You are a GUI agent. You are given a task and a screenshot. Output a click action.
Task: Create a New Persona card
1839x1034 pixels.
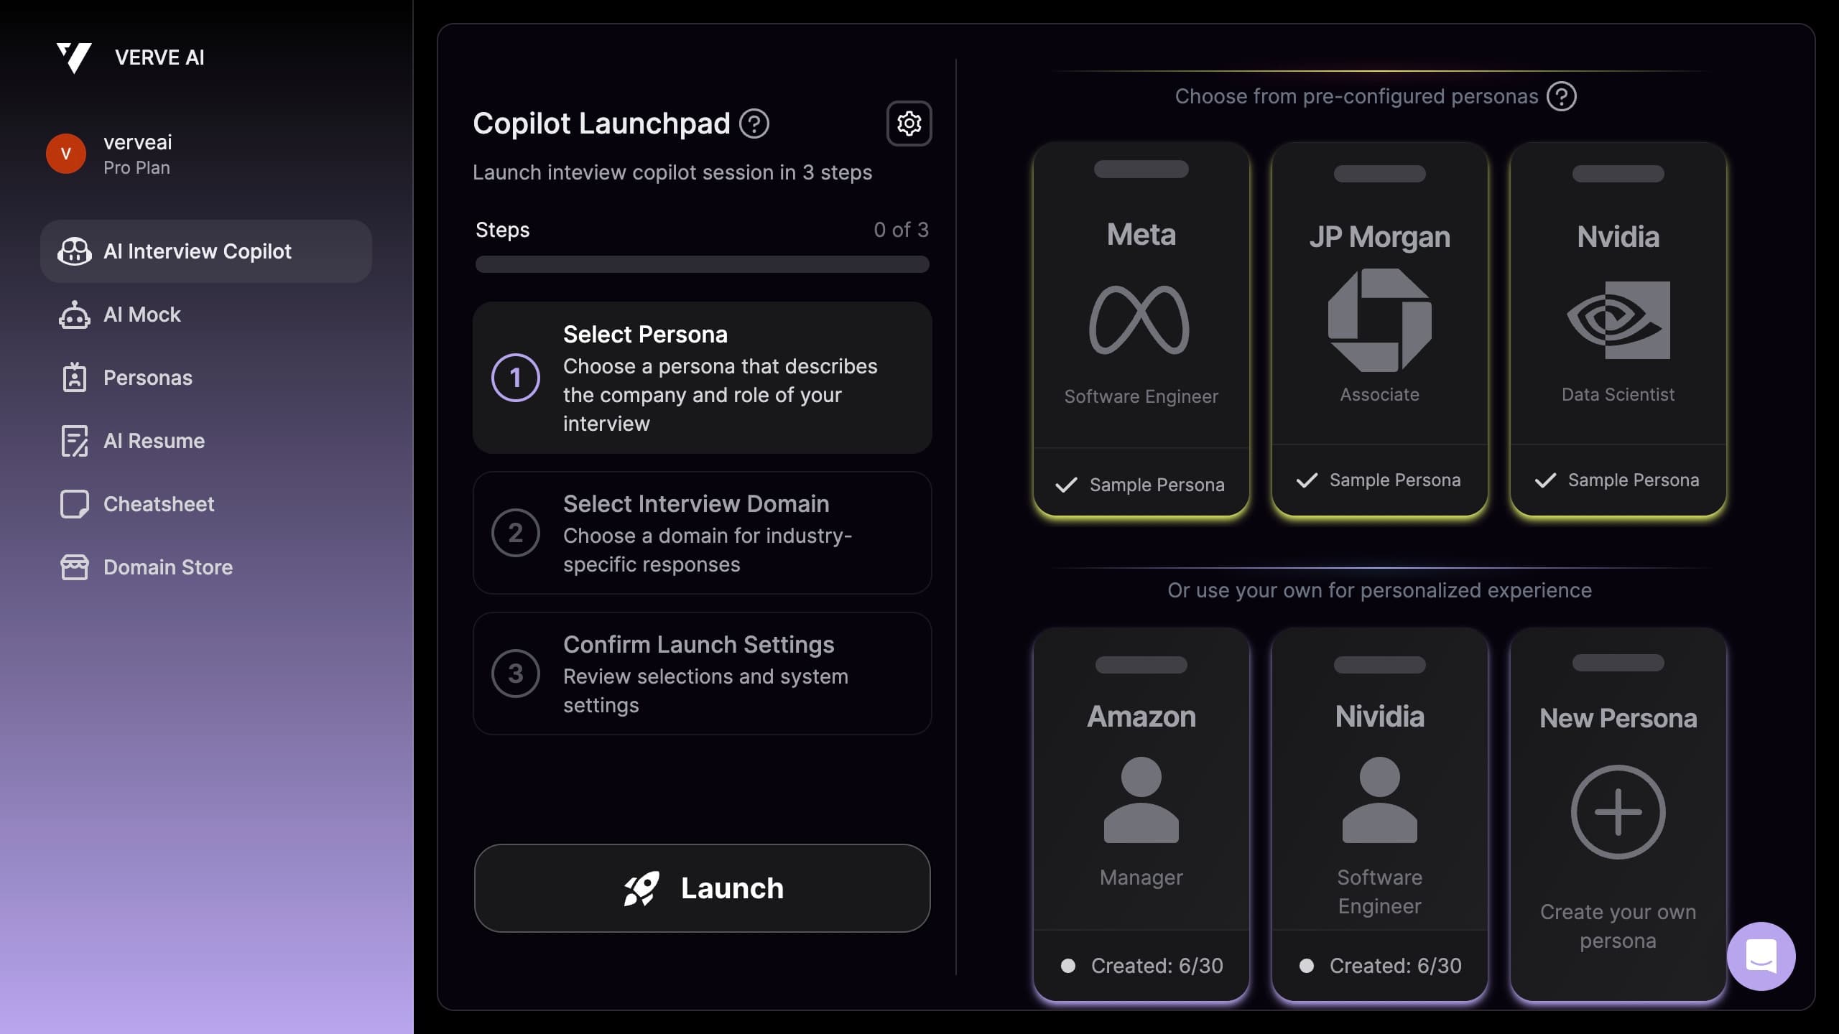click(x=1618, y=814)
